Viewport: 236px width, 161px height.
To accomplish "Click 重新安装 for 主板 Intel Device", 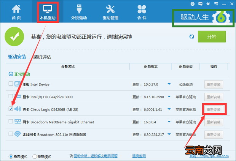I will [214, 84].
